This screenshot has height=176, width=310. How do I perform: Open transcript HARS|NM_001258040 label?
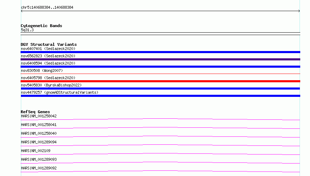tap(39, 133)
